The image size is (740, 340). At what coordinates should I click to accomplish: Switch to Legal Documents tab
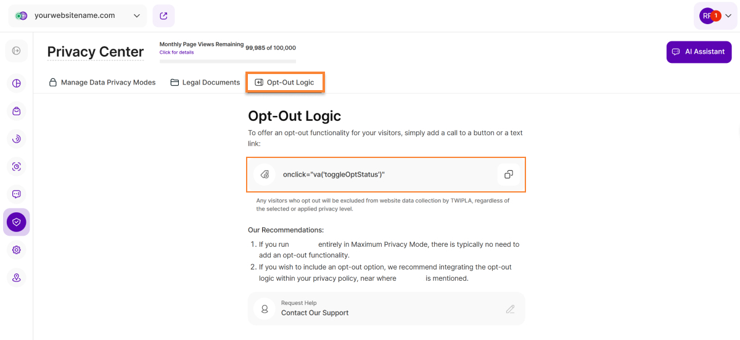point(205,82)
